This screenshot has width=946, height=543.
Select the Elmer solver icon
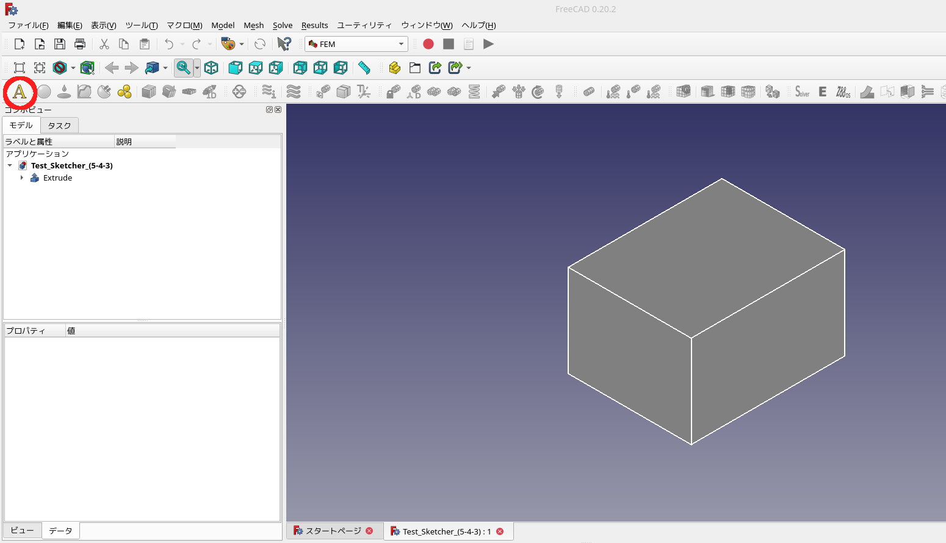click(822, 92)
